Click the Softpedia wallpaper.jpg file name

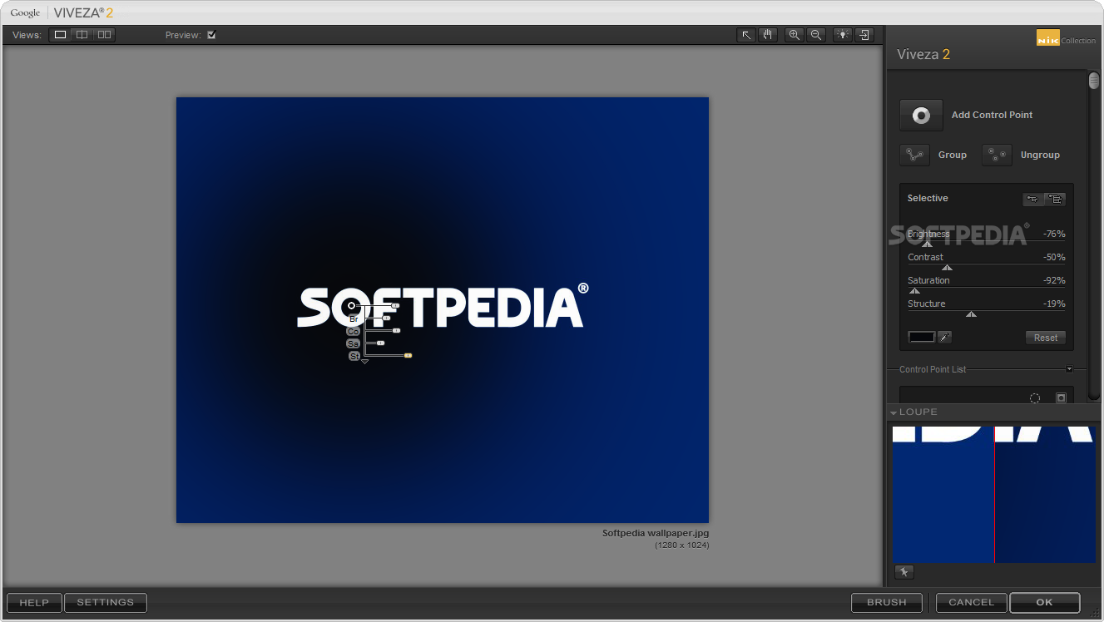coord(656,534)
